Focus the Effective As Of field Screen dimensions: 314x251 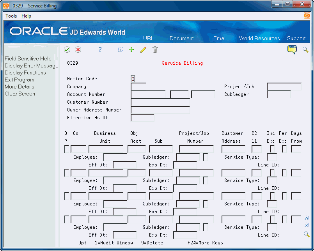pos(142,118)
